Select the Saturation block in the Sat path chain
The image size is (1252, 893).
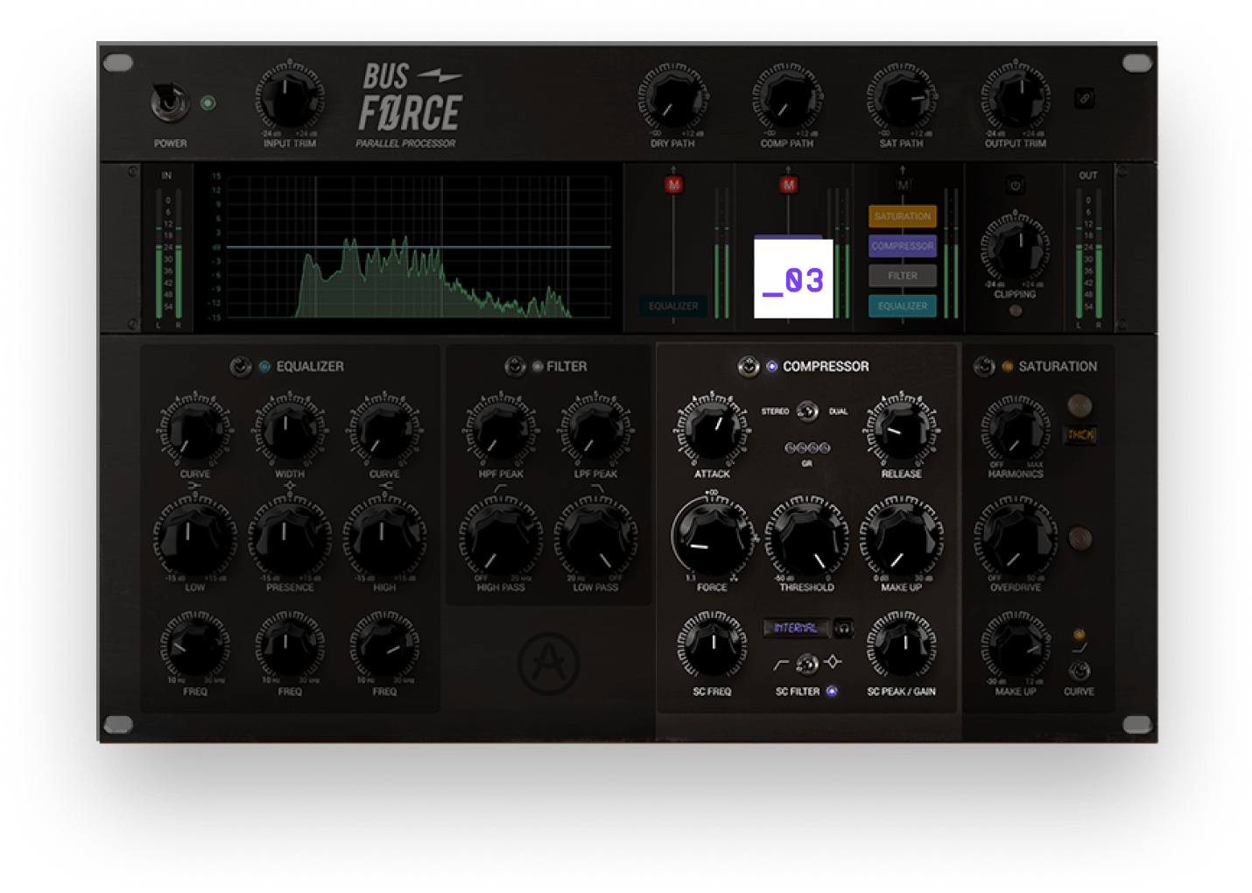[902, 215]
